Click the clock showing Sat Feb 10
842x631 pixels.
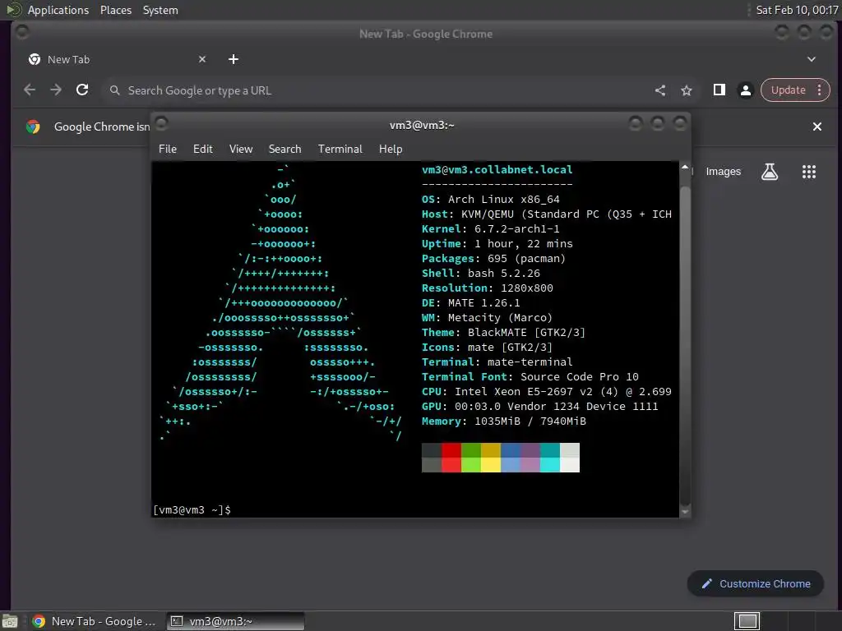[797, 10]
